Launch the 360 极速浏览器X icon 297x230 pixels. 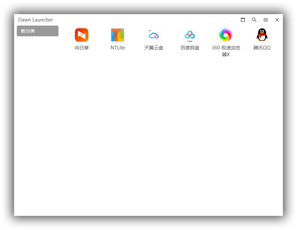coord(226,35)
